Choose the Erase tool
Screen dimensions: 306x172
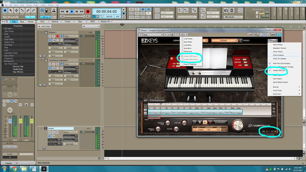[33, 11]
